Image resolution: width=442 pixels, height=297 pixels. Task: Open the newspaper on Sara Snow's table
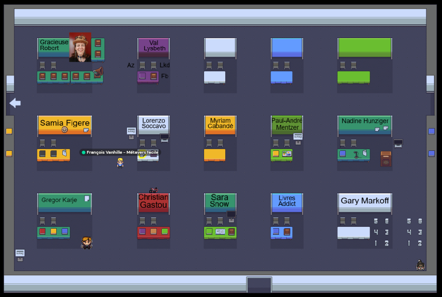tap(220, 231)
